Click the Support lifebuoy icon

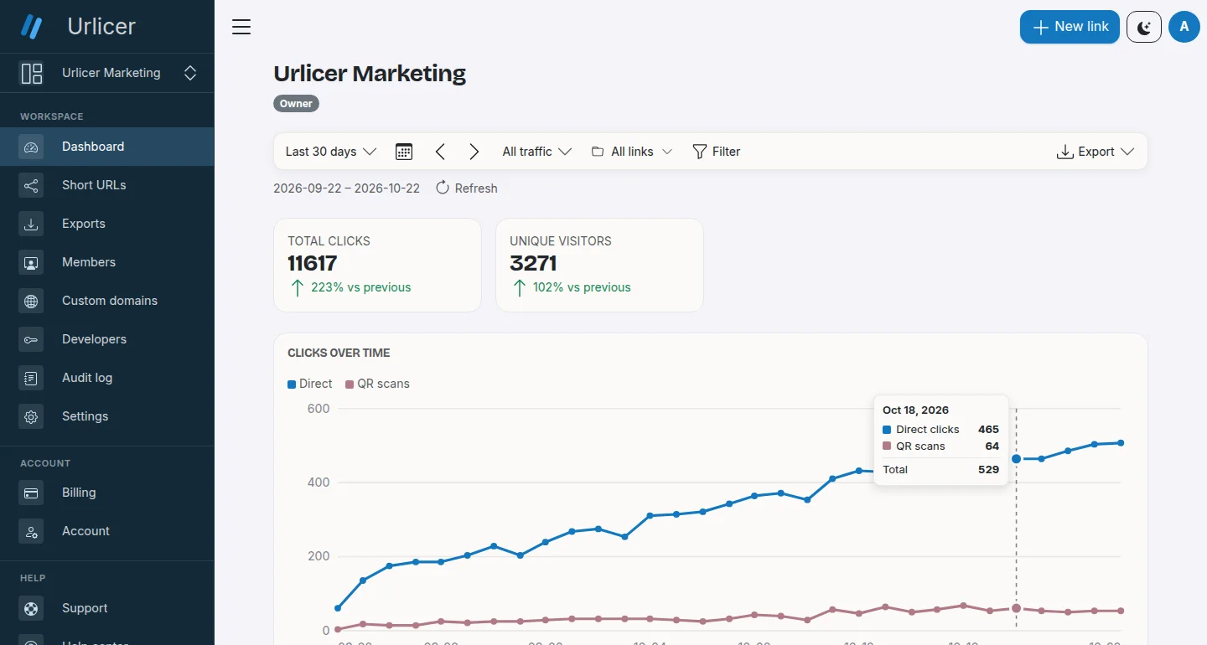pos(31,608)
